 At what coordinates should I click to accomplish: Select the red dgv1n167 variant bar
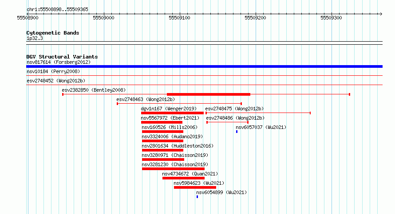[172, 113]
